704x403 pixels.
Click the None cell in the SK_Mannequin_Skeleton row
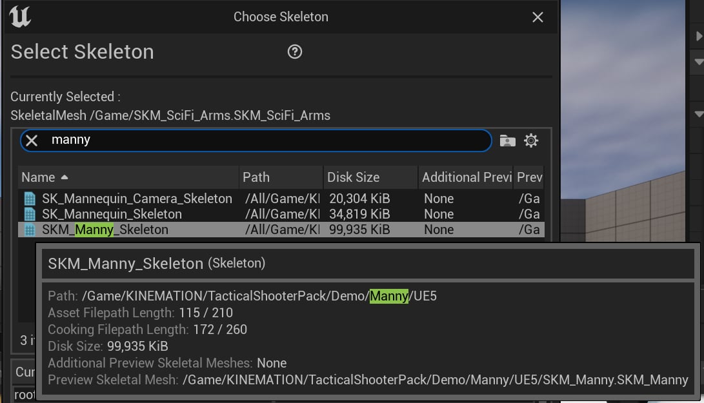tap(439, 214)
